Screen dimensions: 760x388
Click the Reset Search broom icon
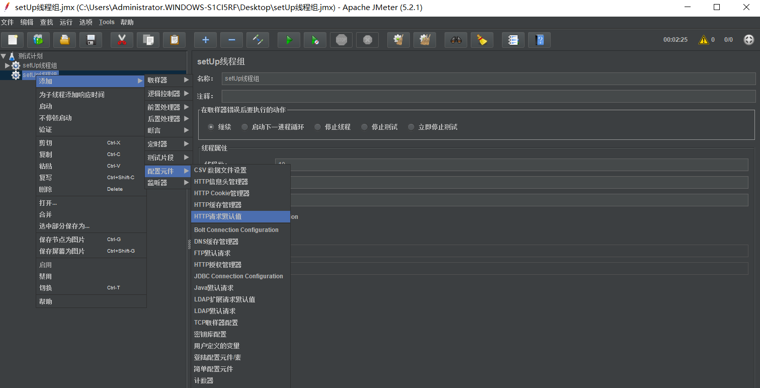(482, 40)
